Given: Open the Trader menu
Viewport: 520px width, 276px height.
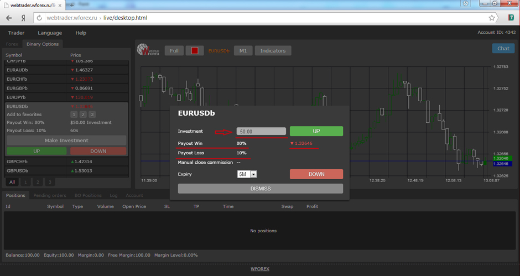Looking at the screenshot, I should click(x=16, y=33).
